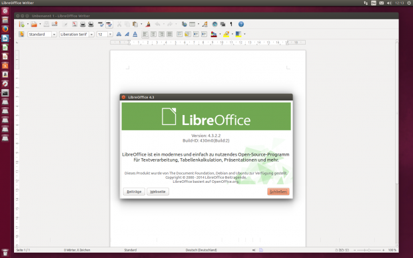Open Firefox from the launcher

coord(5,29)
